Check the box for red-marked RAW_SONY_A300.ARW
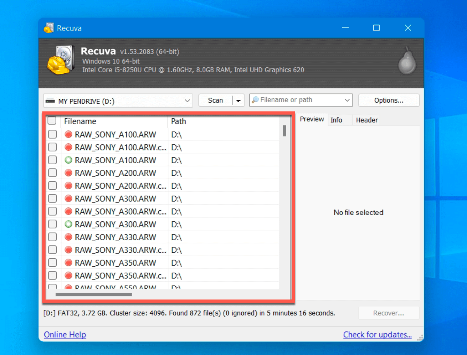This screenshot has height=355, width=467. click(52, 199)
